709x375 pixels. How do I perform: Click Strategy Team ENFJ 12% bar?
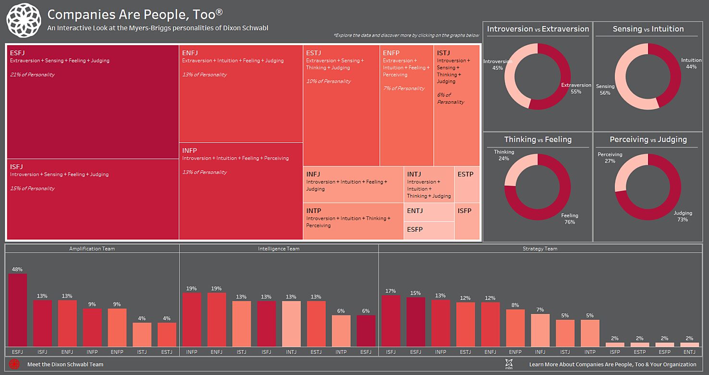490,324
